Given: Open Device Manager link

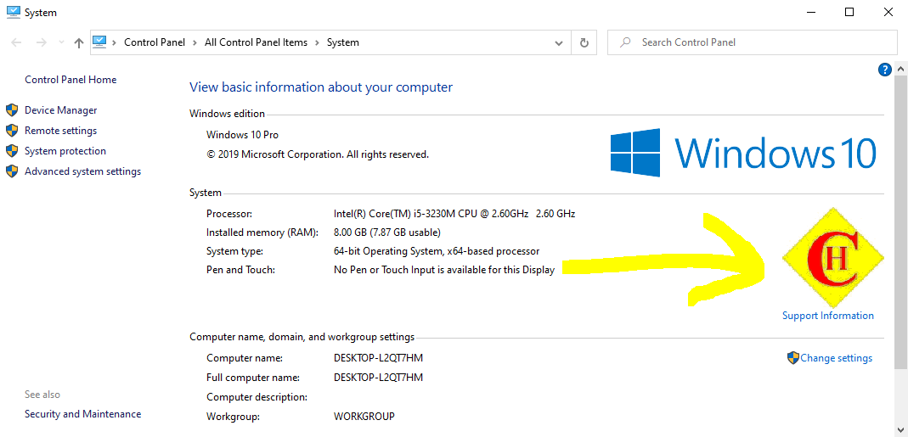Looking at the screenshot, I should [61, 110].
